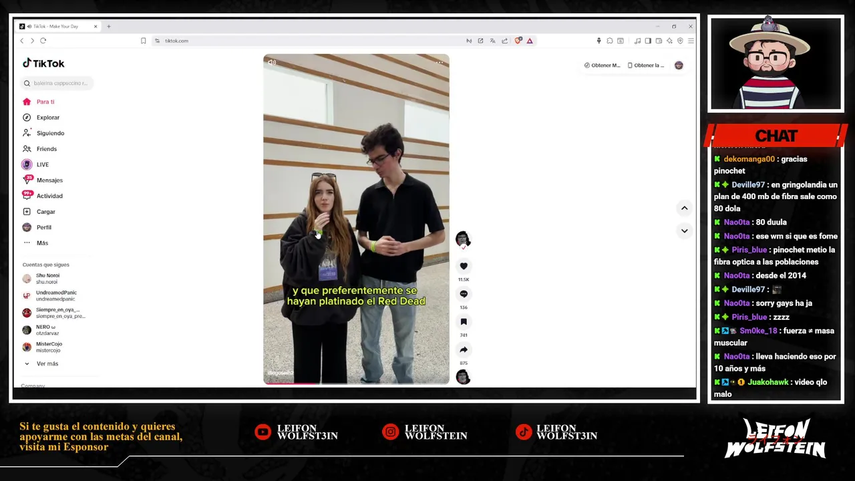Image resolution: width=855 pixels, height=481 pixels.
Task: Click Instagram Leifon Wolfstein overlay icon
Action: click(390, 432)
